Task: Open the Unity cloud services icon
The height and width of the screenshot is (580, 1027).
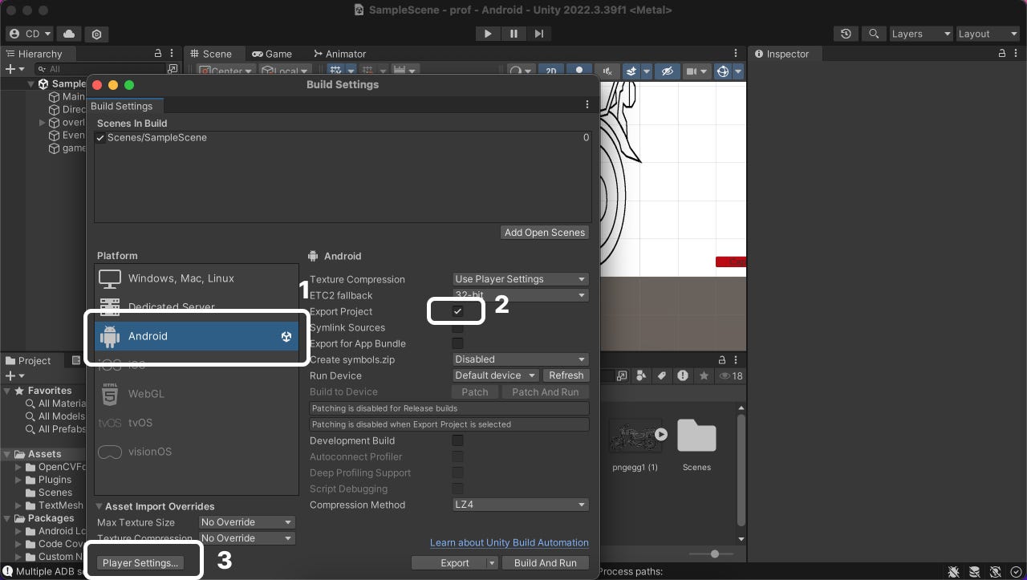Action: point(69,34)
